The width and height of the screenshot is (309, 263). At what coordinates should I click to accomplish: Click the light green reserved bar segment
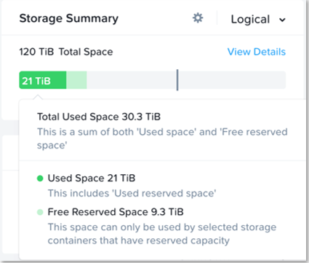[x=76, y=80]
